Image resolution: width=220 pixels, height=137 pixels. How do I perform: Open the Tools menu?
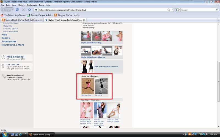(x=41, y=5)
